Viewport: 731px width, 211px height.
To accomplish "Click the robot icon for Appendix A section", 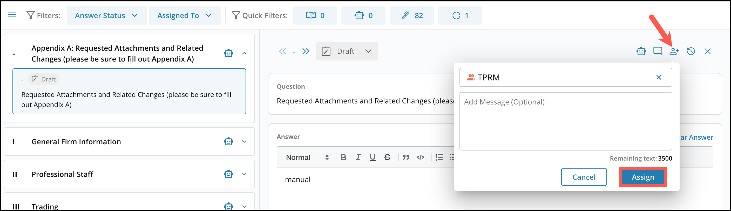I will pos(228,53).
